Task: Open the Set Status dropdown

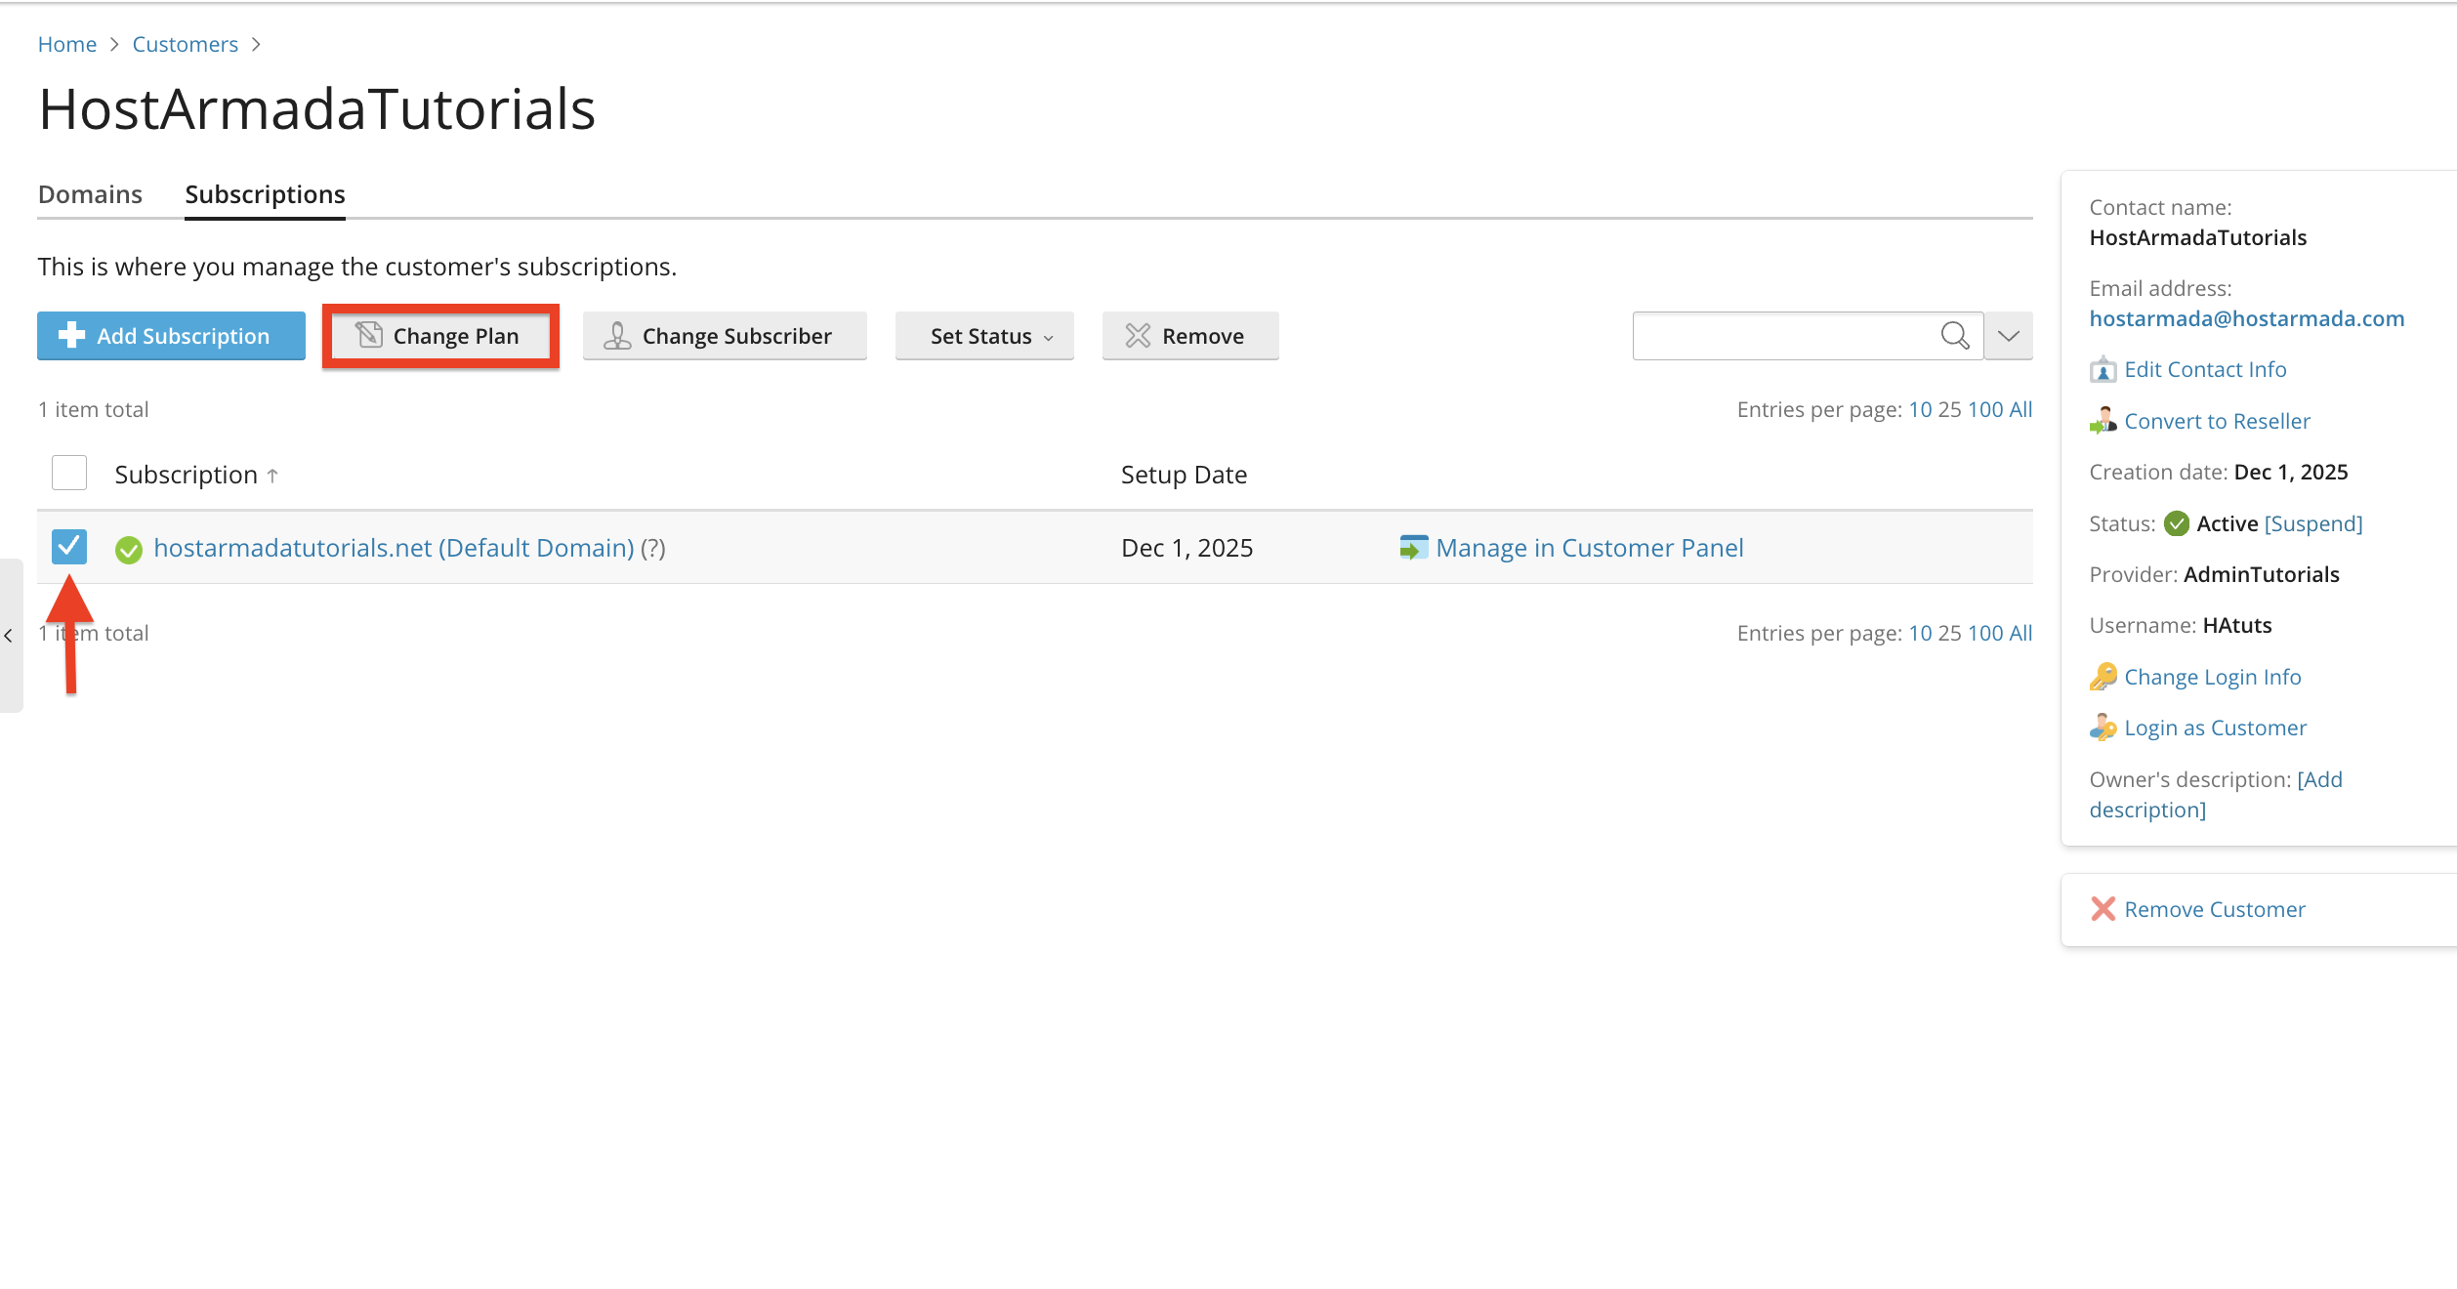Action: [x=984, y=336]
